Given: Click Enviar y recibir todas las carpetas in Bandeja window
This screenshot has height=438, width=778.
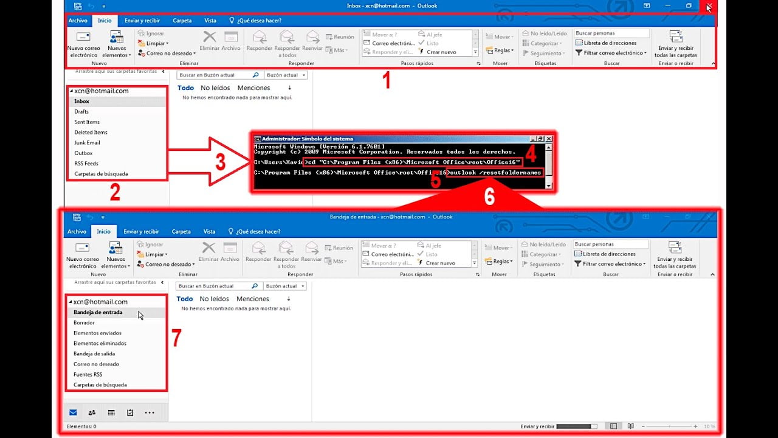Looking at the screenshot, I should [675, 255].
